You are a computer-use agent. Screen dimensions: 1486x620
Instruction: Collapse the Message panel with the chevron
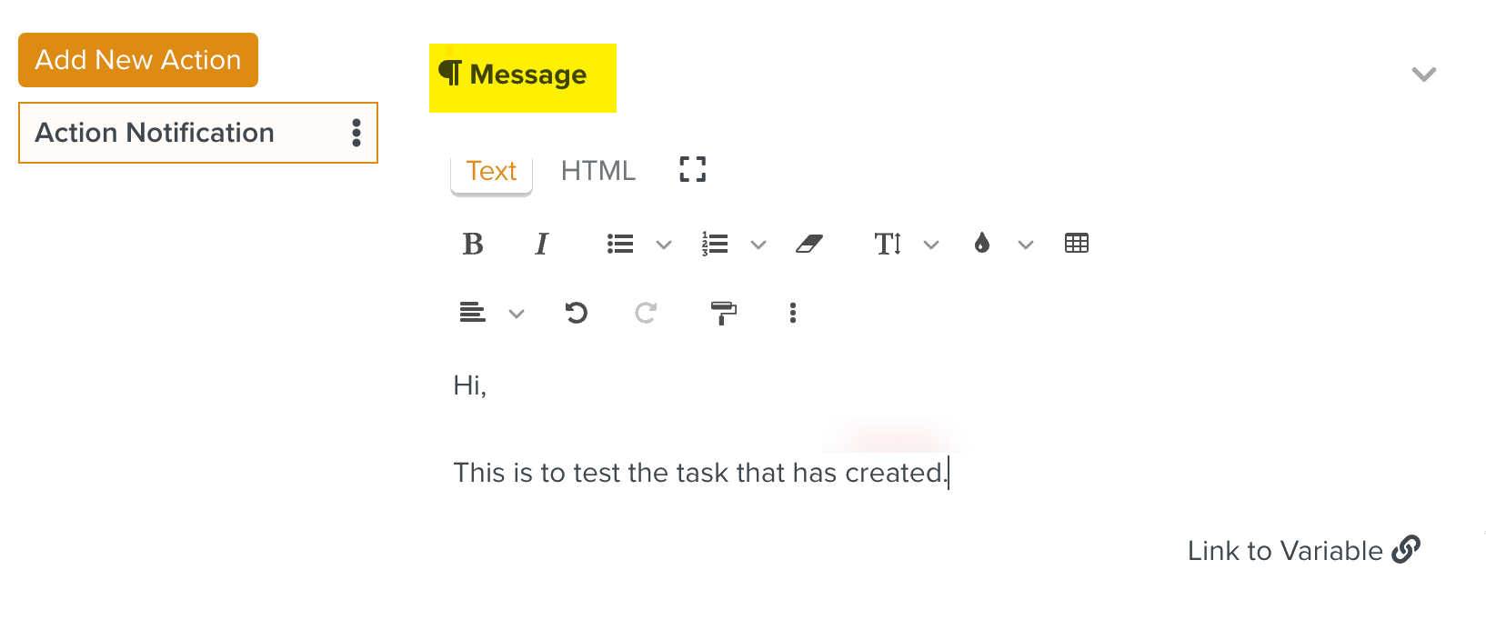[1423, 75]
